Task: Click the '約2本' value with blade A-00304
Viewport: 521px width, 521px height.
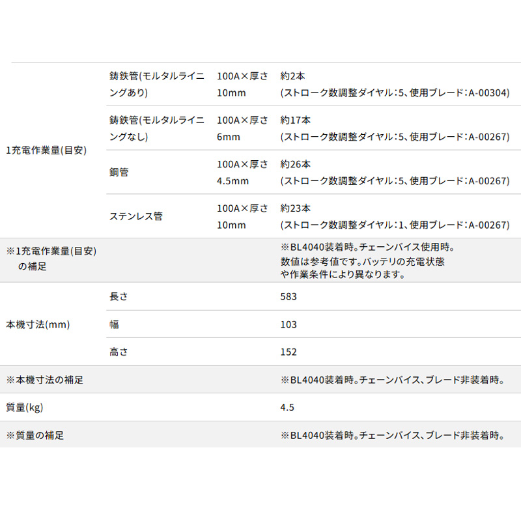Action: tap(292, 76)
